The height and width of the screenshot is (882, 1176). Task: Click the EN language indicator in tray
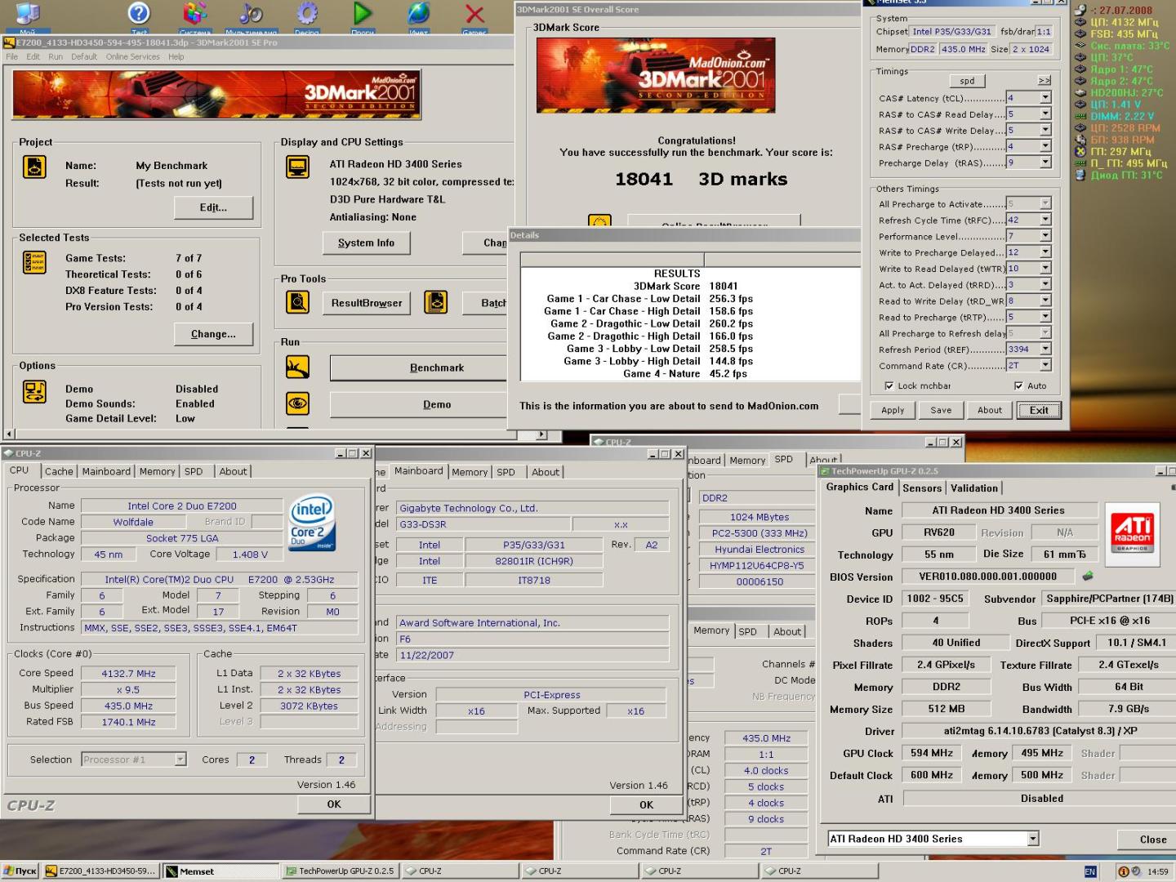tap(1089, 871)
